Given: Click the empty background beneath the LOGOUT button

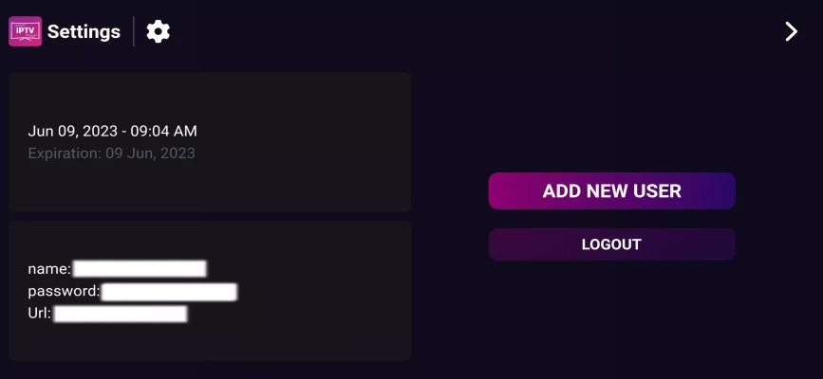Looking at the screenshot, I should 611,319.
